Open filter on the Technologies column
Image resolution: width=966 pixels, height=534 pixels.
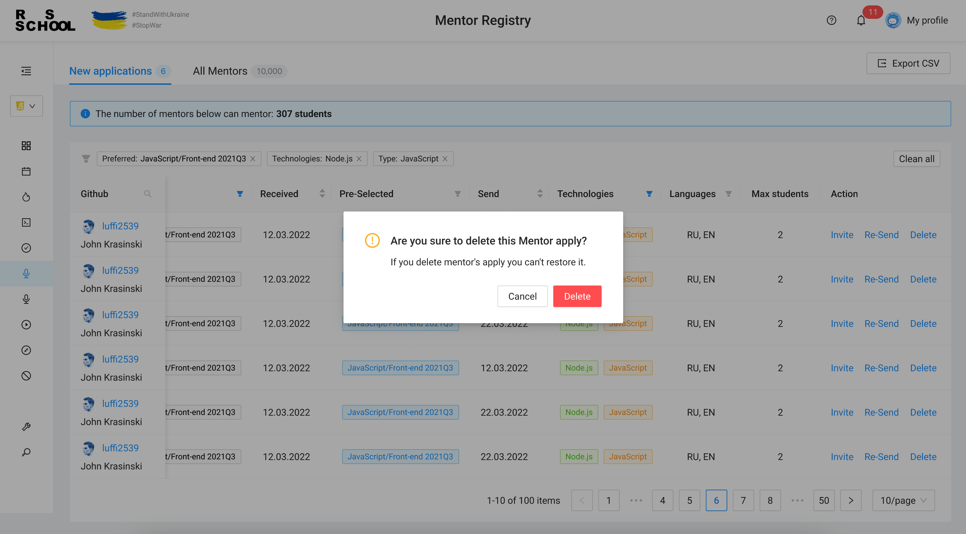tap(649, 194)
